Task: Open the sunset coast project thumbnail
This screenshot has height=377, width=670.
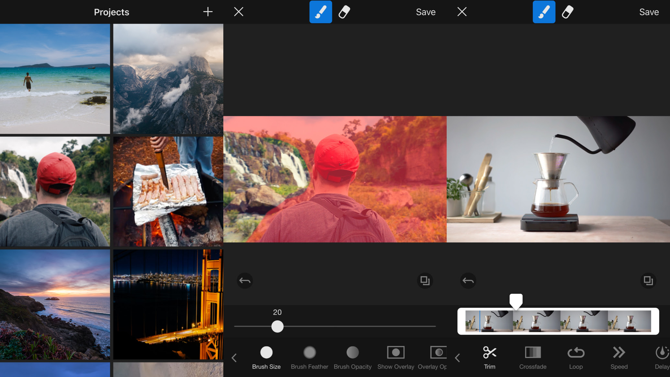Action: point(55,304)
